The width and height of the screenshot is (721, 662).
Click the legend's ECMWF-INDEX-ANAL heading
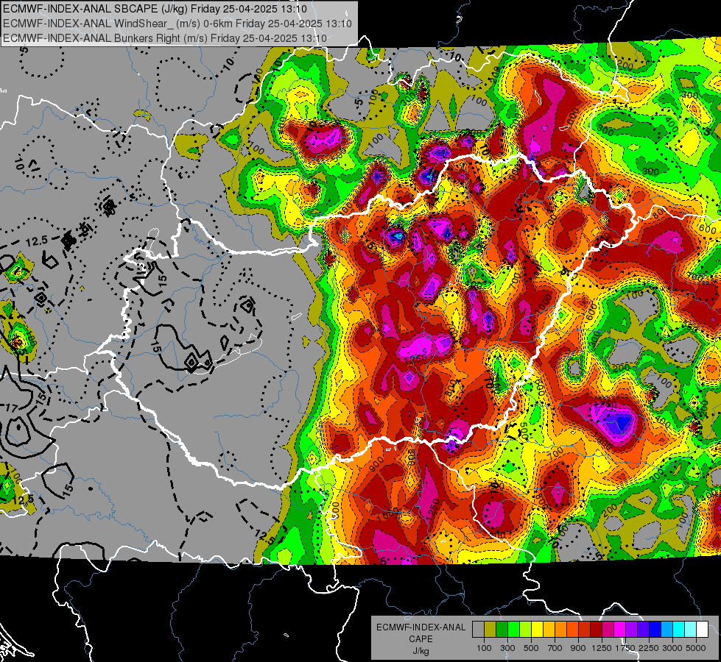421,627
